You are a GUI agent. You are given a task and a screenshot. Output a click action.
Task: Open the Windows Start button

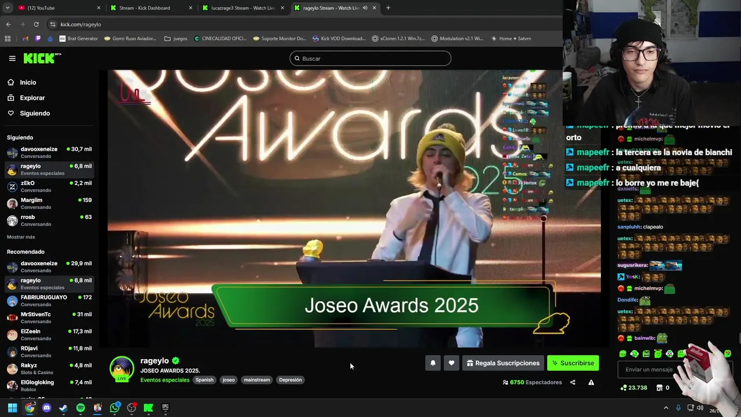(12, 408)
